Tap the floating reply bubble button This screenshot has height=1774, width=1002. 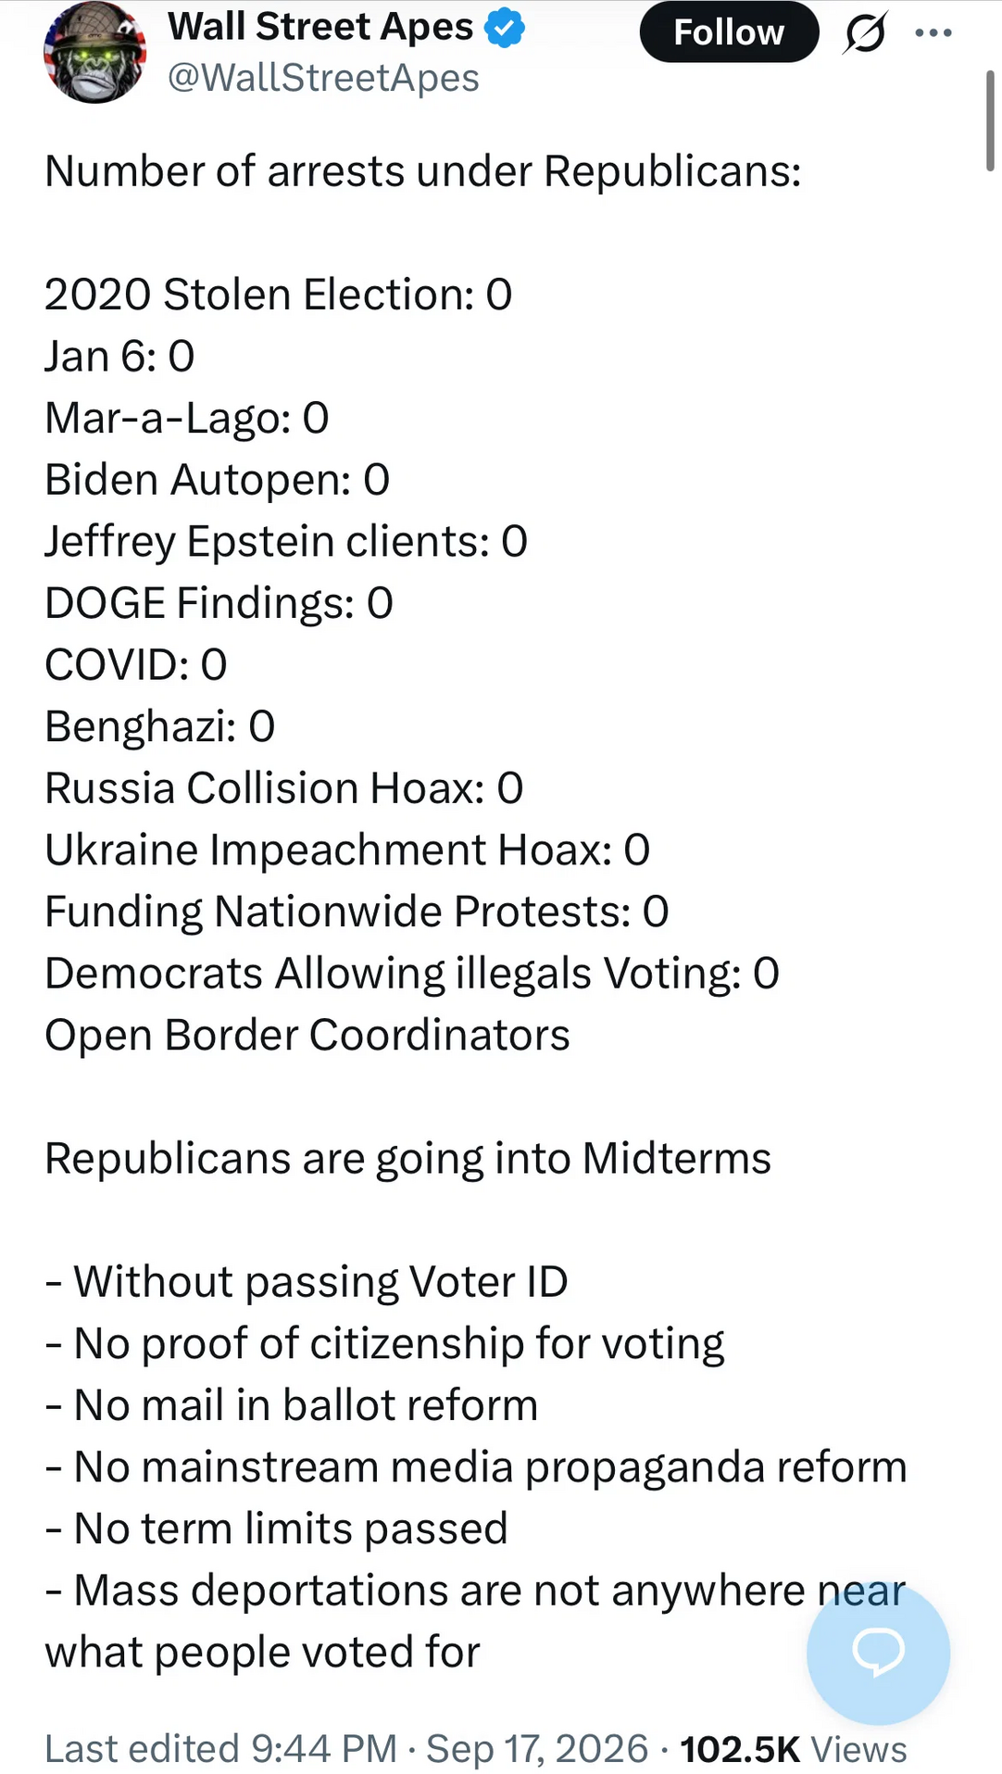[878, 1652]
